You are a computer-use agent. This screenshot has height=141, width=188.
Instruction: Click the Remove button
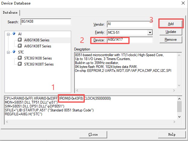click(171, 40)
